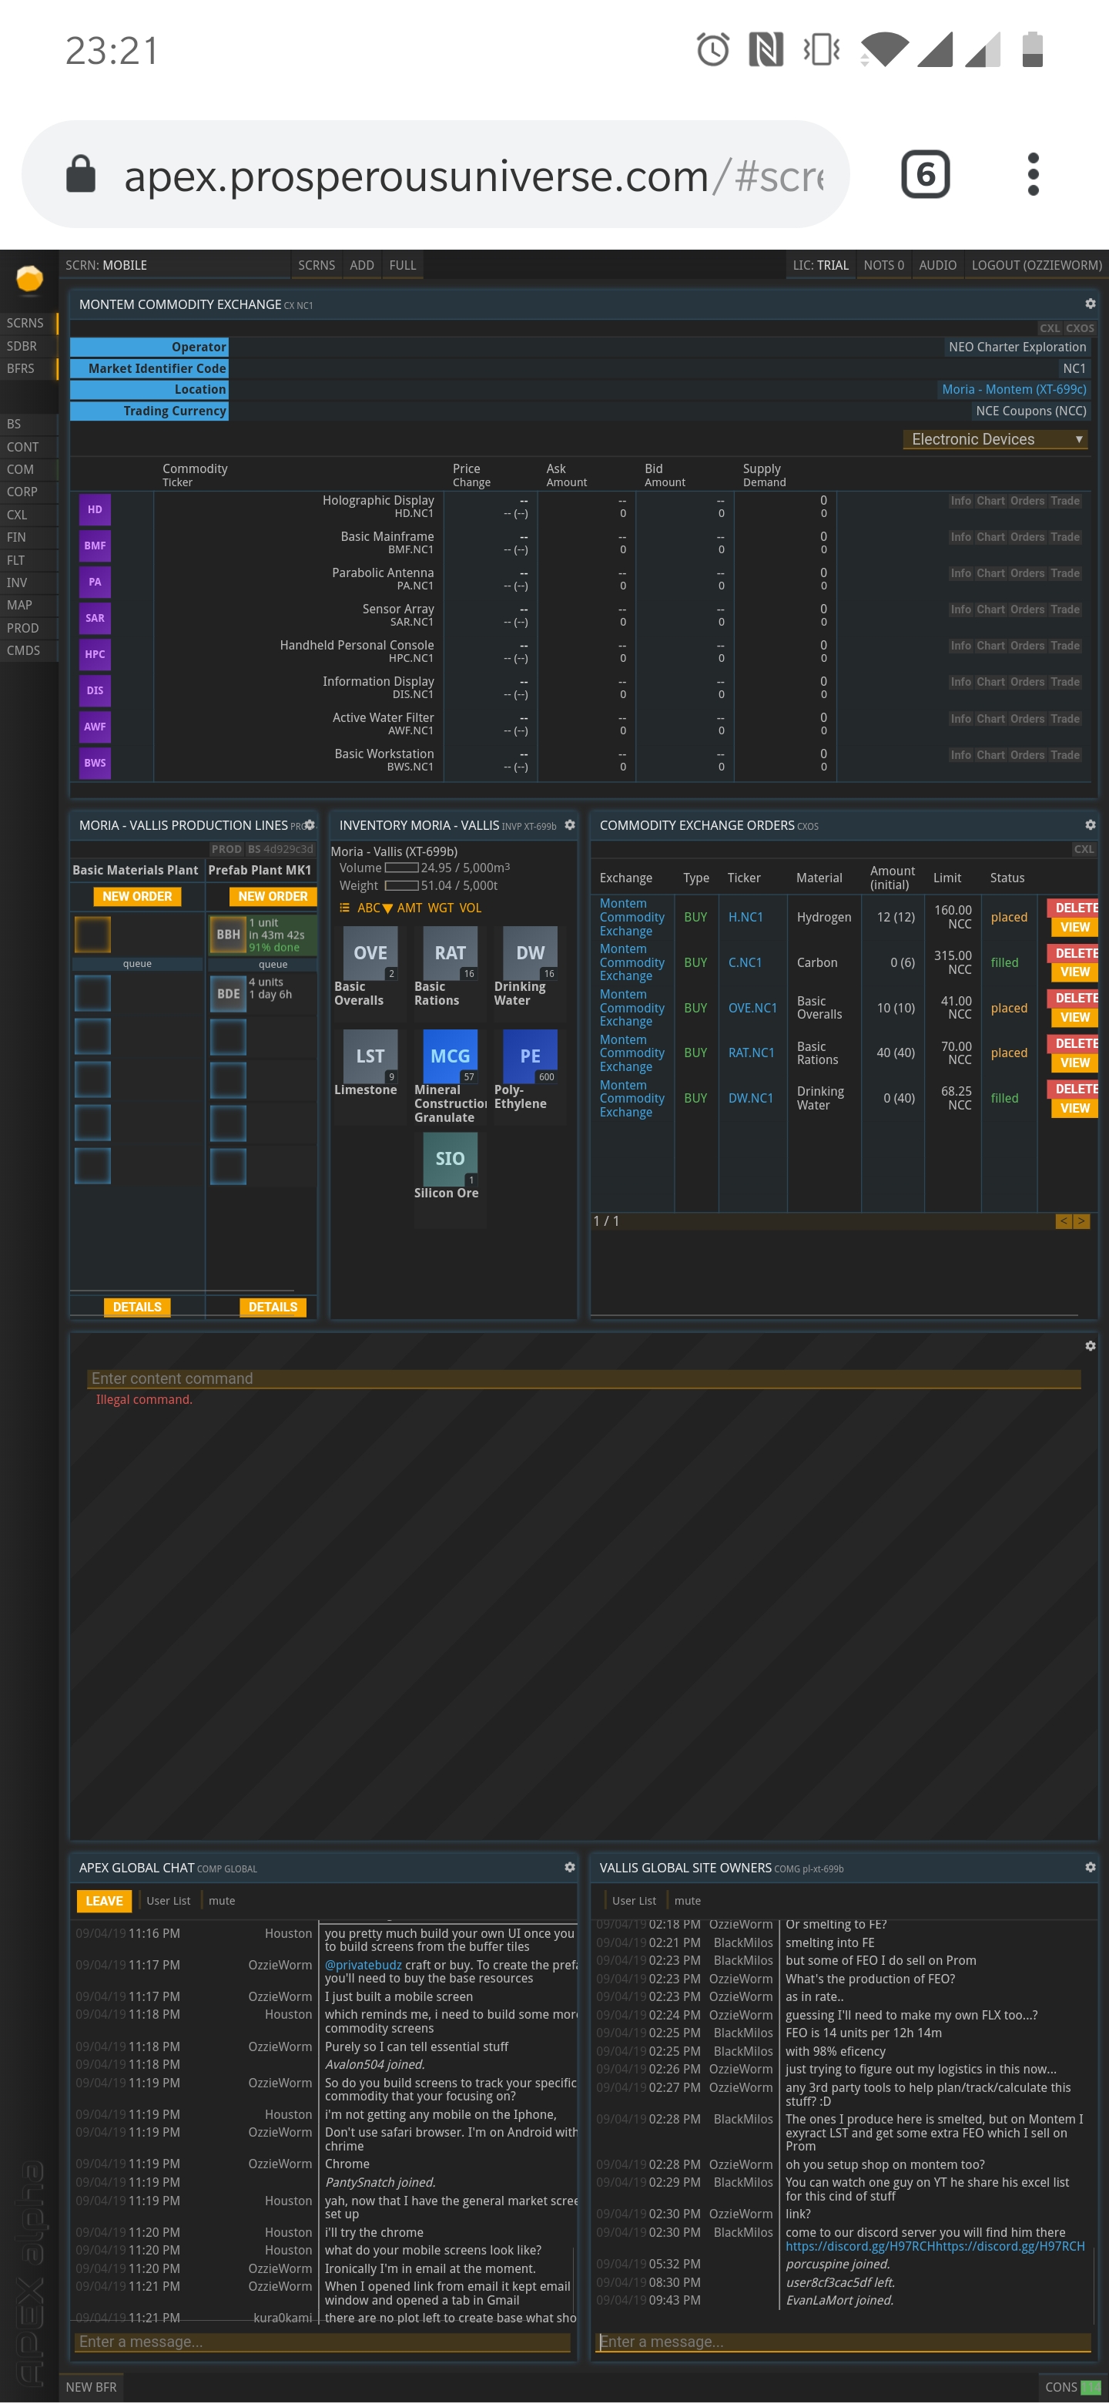Click ADD in the top bar
The image size is (1109, 2404).
(x=362, y=265)
